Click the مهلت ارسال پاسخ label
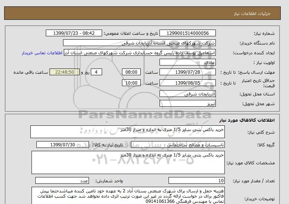This screenshot has width=289, height=204. (x=257, y=72)
